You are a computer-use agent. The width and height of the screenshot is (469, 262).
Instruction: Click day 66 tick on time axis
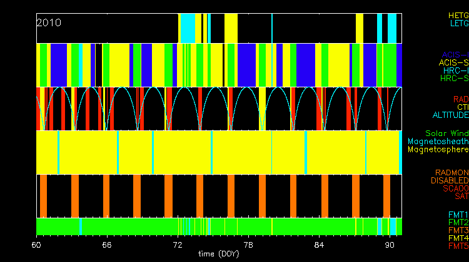tap(108, 244)
